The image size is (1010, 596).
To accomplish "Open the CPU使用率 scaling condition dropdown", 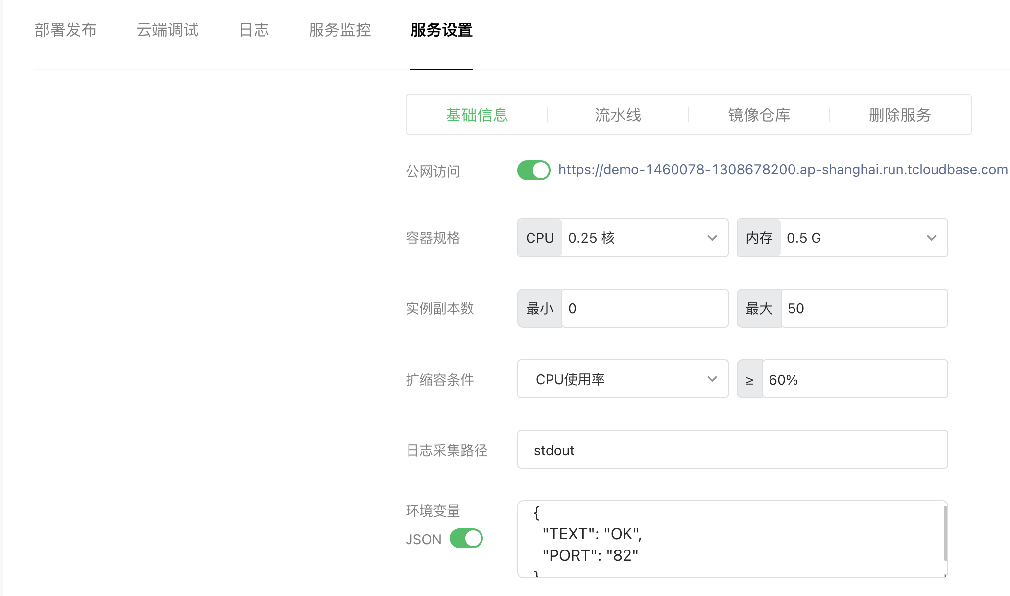I will click(x=623, y=379).
